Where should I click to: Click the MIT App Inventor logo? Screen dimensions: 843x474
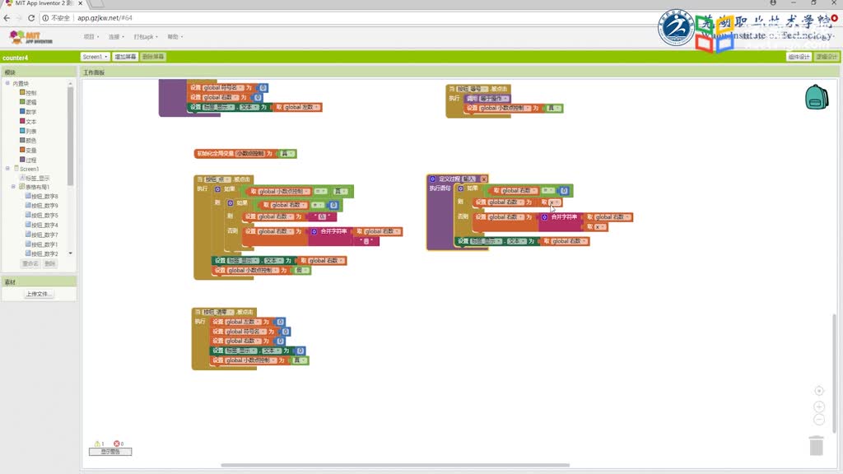coord(30,37)
